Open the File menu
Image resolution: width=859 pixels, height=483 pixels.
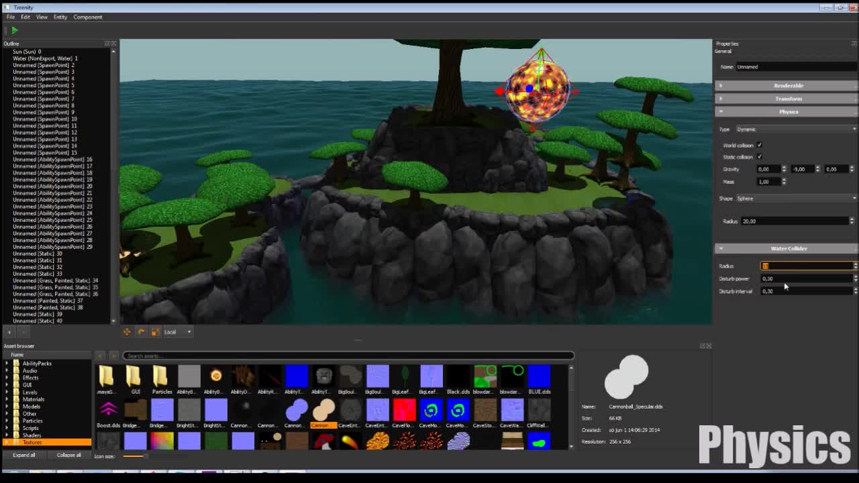click(11, 17)
